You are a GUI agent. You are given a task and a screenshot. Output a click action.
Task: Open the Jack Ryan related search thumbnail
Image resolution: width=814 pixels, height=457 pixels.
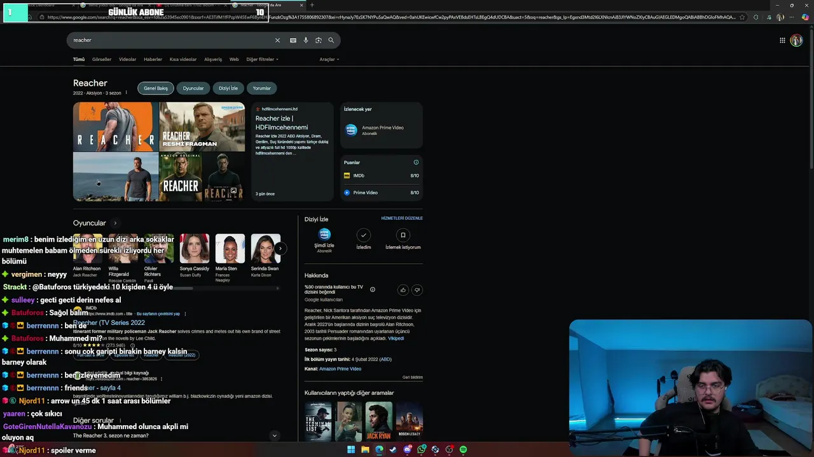click(x=379, y=421)
